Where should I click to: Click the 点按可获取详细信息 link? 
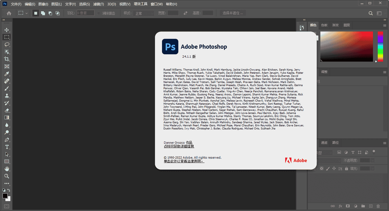click(x=179, y=146)
